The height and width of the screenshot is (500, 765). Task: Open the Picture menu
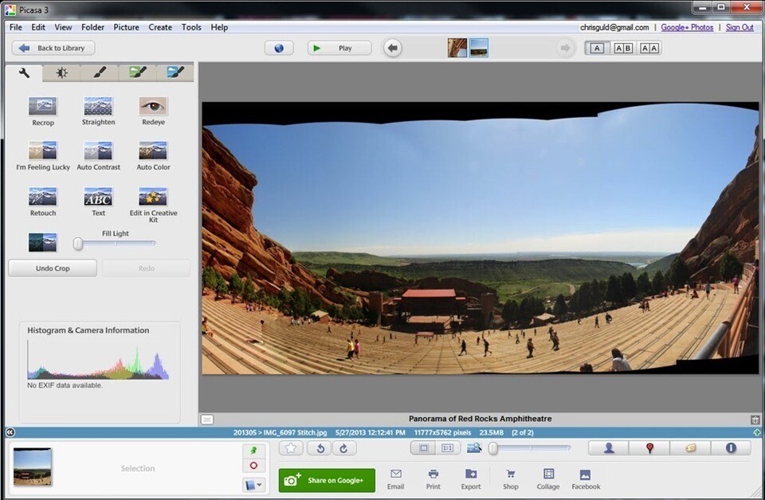click(x=126, y=26)
